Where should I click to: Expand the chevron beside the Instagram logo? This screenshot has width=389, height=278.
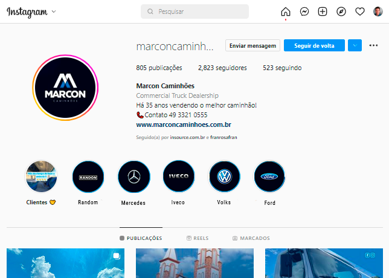(54, 11)
